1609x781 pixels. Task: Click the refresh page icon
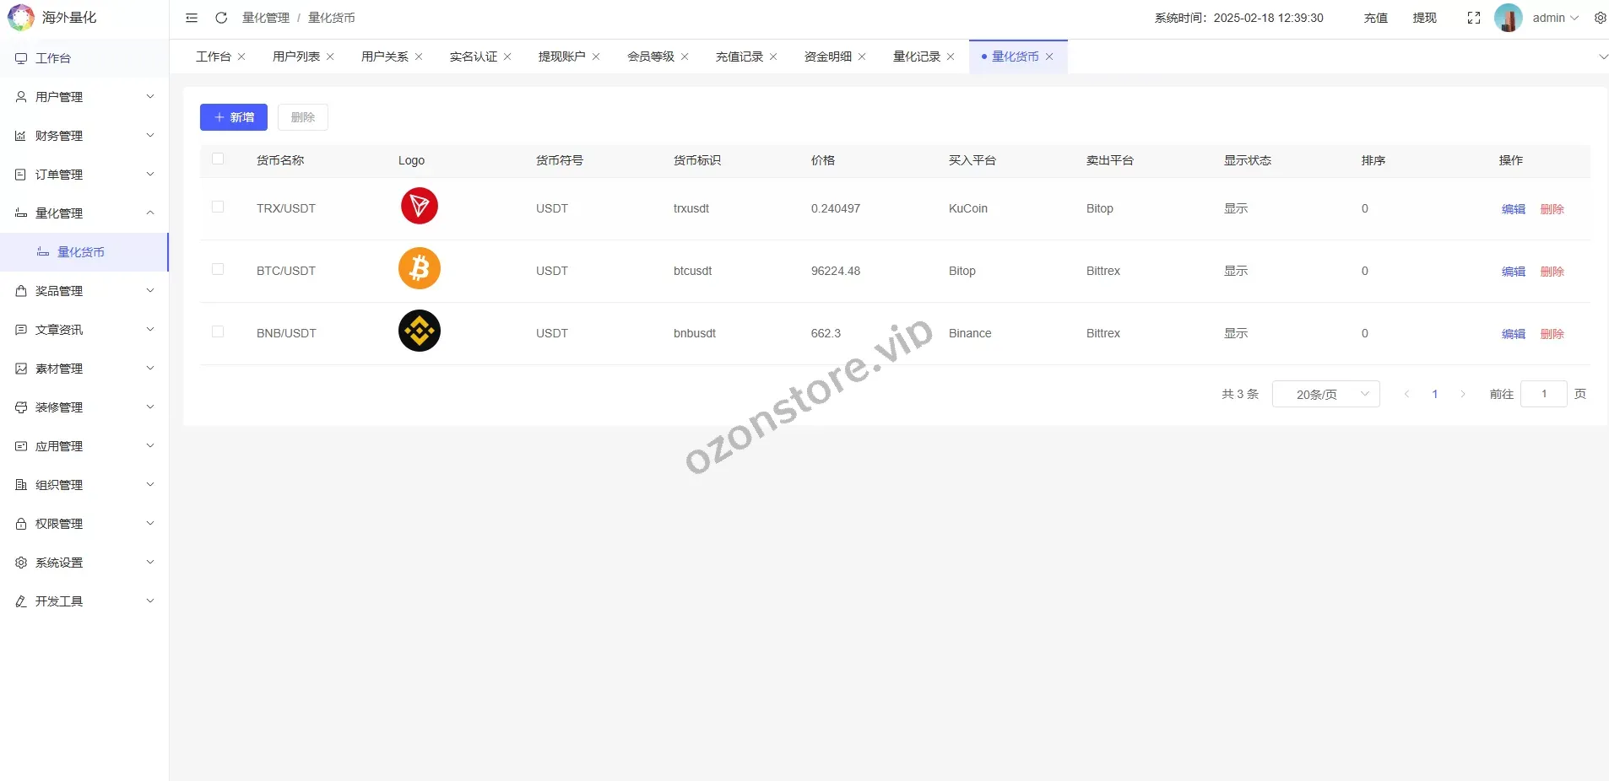pos(221,18)
